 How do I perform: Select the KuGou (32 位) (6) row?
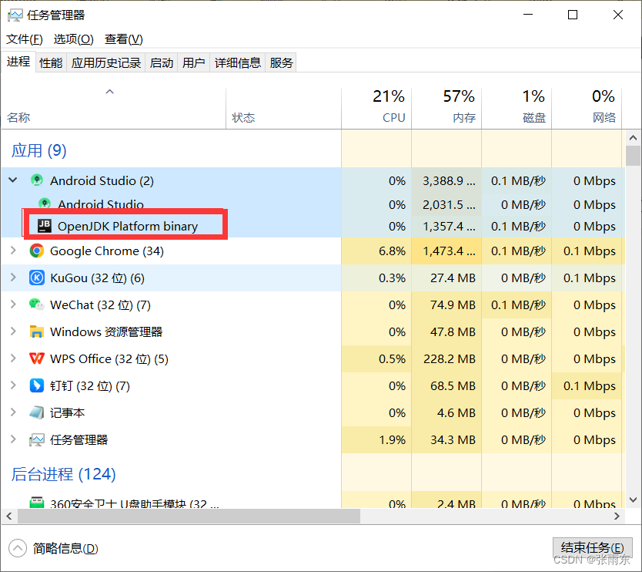[x=313, y=278]
